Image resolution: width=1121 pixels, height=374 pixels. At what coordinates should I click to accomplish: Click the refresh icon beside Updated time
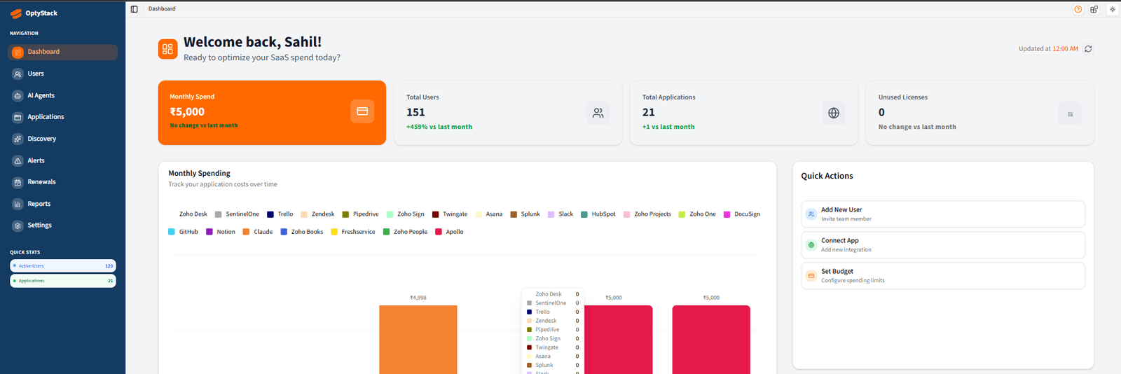click(1088, 49)
